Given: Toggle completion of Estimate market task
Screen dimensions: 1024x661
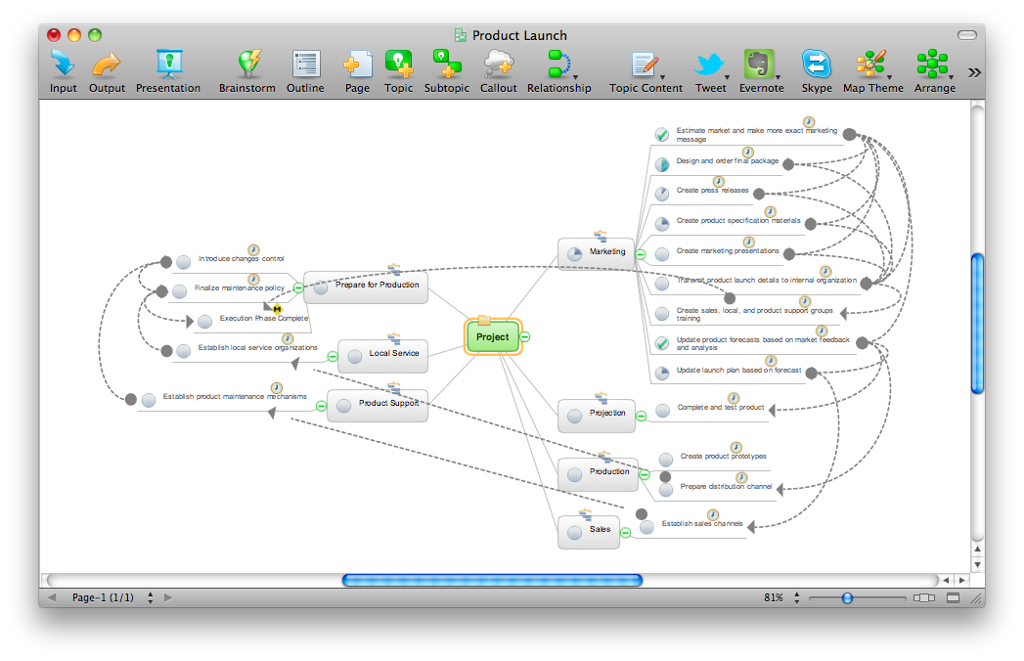Looking at the screenshot, I should click(661, 135).
